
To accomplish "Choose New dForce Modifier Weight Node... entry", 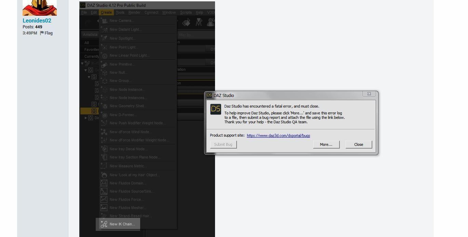I will pyautogui.click(x=138, y=140).
